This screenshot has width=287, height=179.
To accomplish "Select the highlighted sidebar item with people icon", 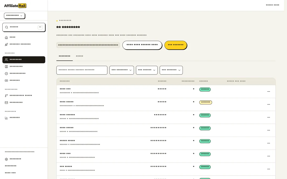I will (x=24, y=60).
